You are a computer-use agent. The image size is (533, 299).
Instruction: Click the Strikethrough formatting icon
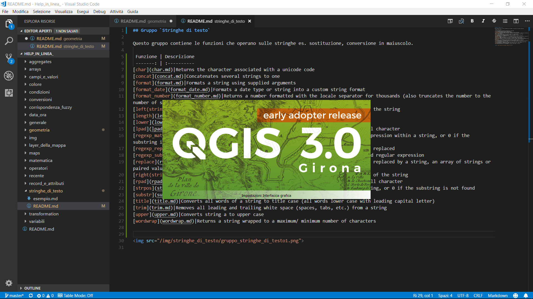point(494,21)
